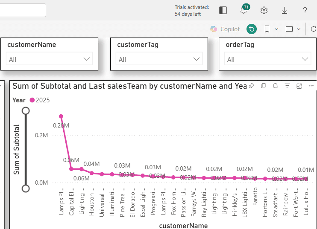Open Copilot

pos(225,29)
